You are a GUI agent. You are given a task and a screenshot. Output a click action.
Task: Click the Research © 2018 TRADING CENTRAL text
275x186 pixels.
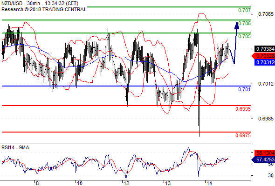[44, 9]
